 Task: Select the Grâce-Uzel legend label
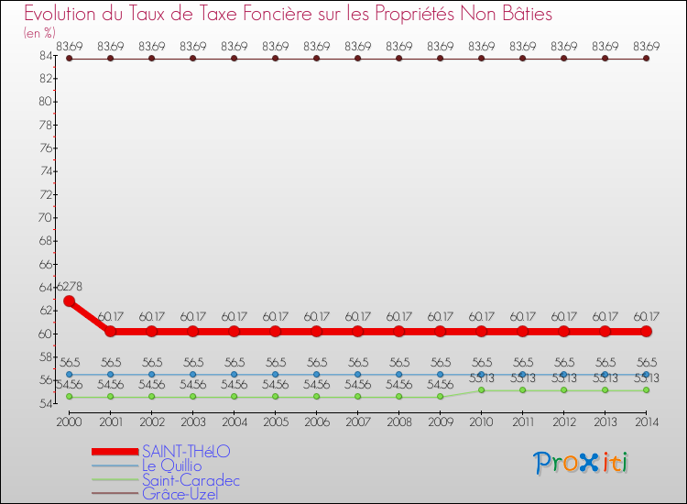[180, 494]
